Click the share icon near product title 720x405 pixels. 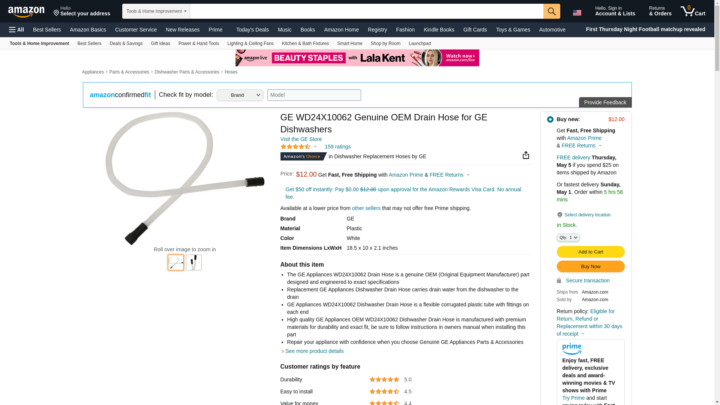coord(526,155)
